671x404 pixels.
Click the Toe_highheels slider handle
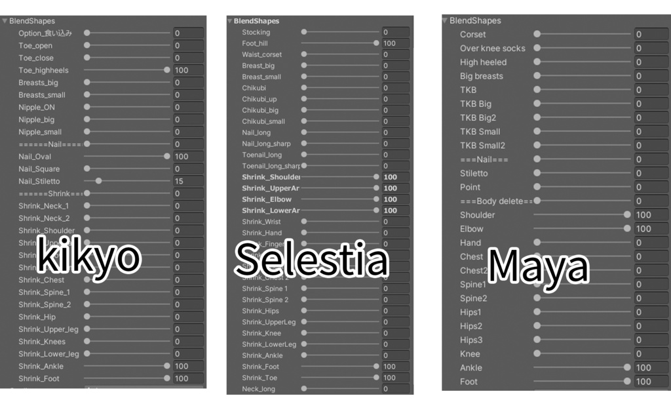pyautogui.click(x=167, y=70)
